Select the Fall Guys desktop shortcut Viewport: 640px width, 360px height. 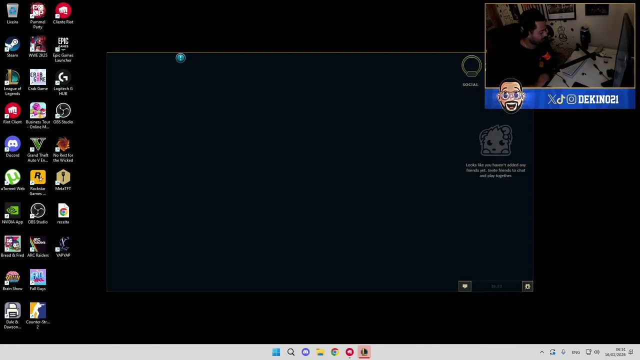37,280
